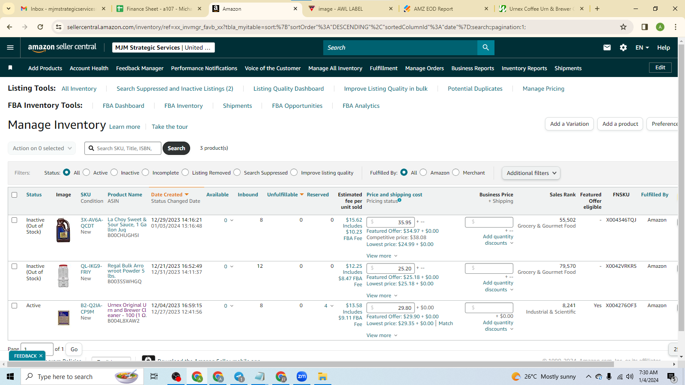The width and height of the screenshot is (685, 385).
Task: Open Telegram from the taskbar
Action: click(x=239, y=376)
